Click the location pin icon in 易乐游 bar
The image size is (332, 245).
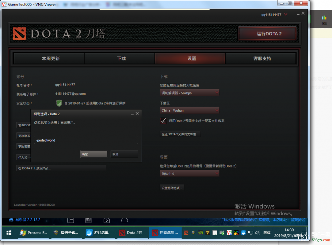pyautogui.click(x=106, y=220)
